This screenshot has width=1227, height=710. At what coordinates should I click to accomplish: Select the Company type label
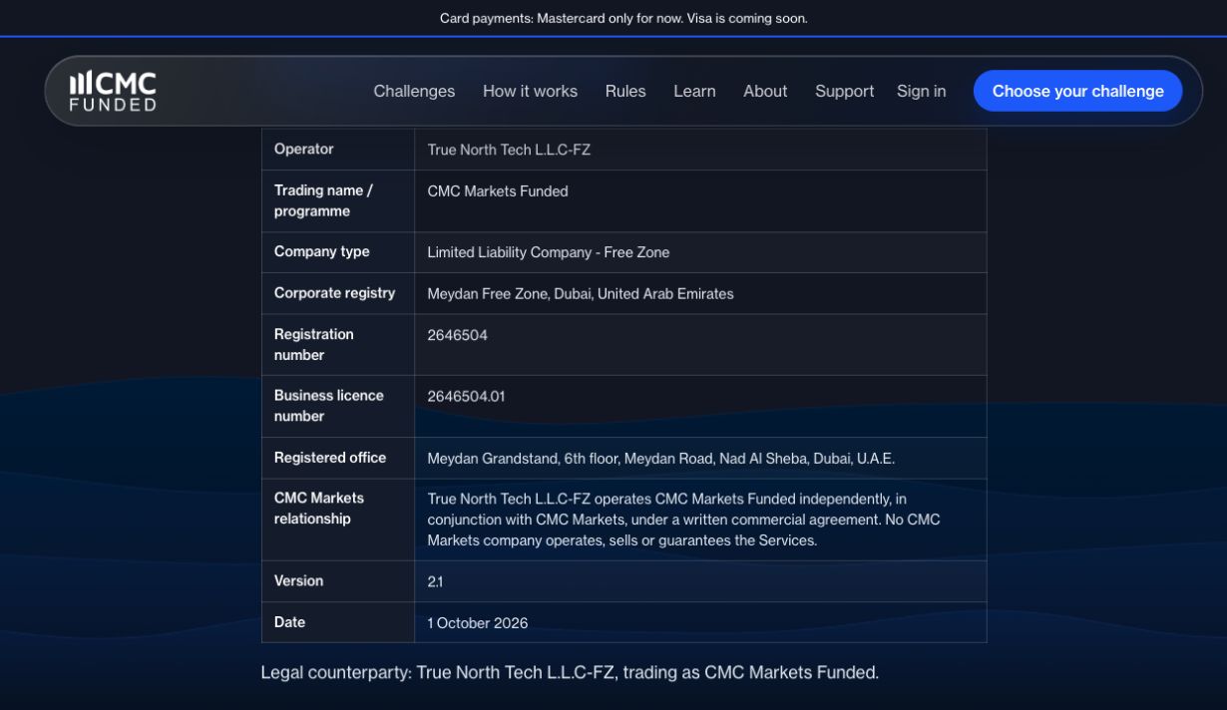(x=322, y=251)
